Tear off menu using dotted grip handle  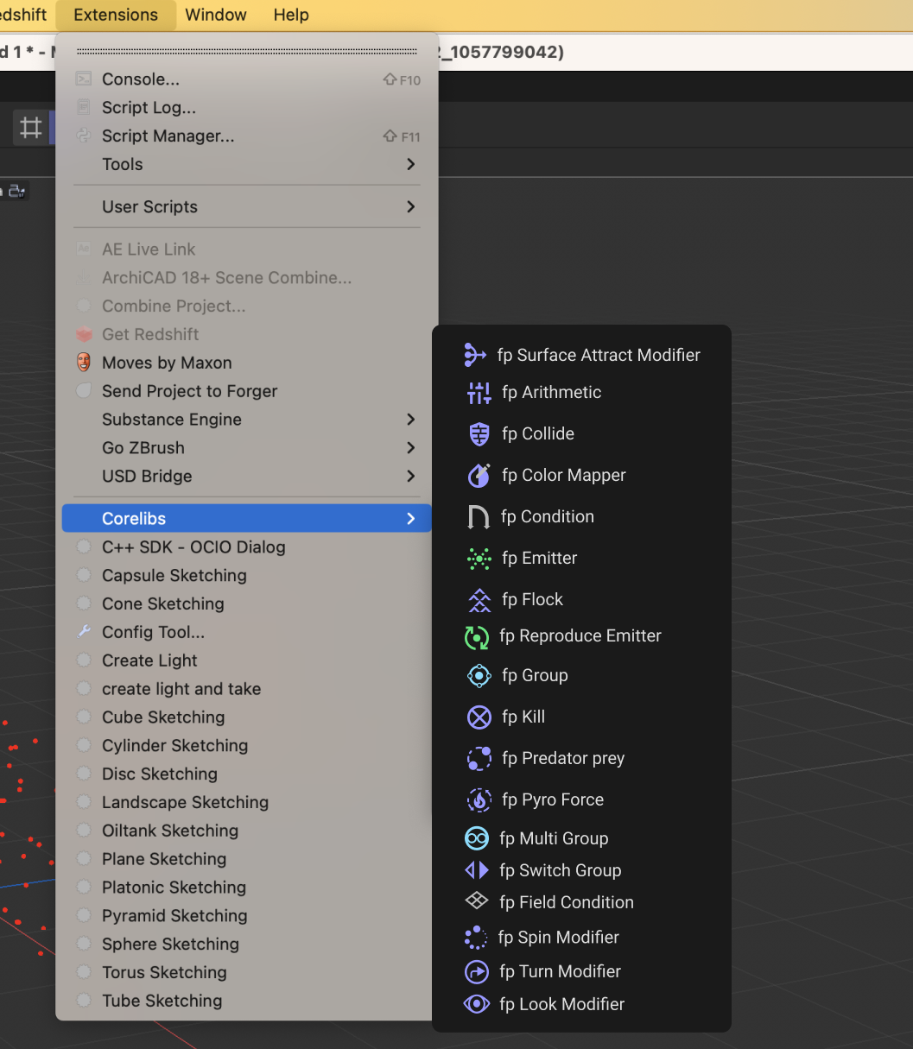tap(247, 51)
